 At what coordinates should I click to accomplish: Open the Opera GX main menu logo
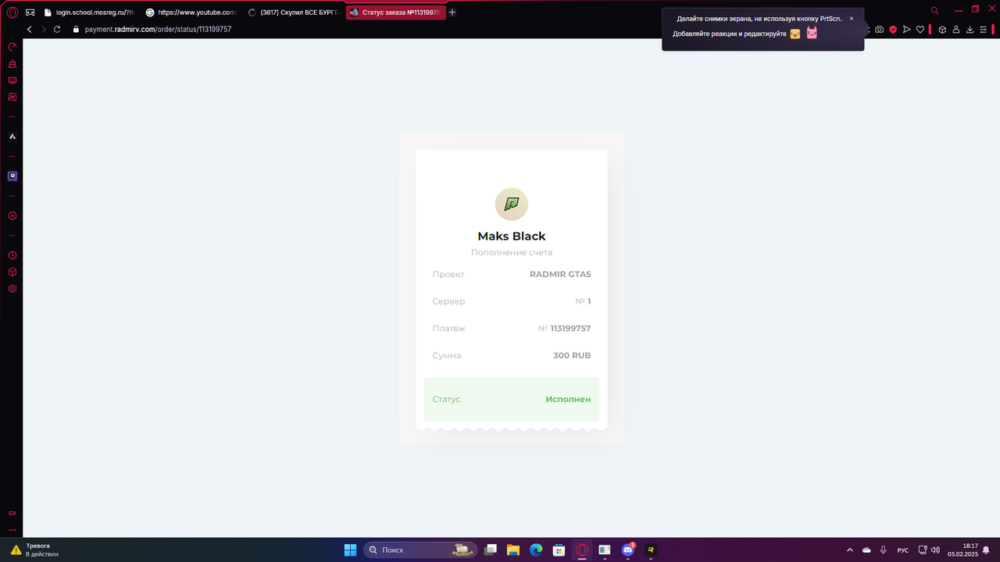pos(12,12)
